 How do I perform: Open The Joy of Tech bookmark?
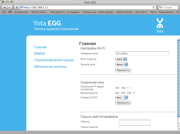[65, 12]
